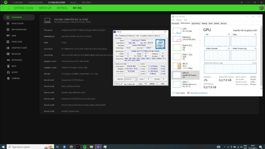The height and width of the screenshot is (149, 265).
Task: Open the View menu in Task Manager
Action: [x=185, y=20]
